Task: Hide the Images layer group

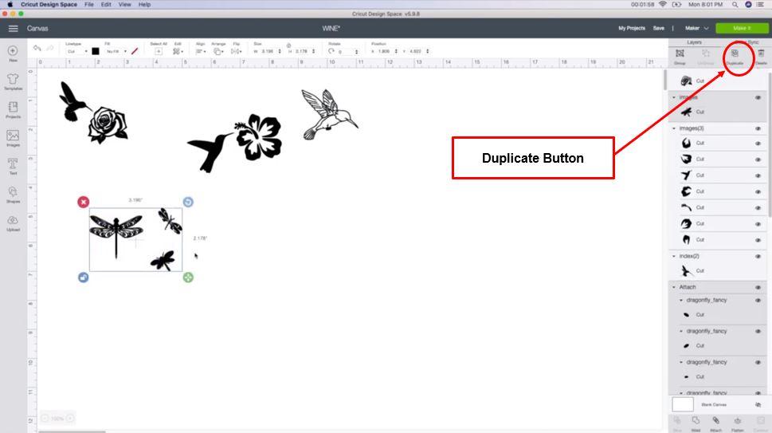Action: tap(758, 97)
